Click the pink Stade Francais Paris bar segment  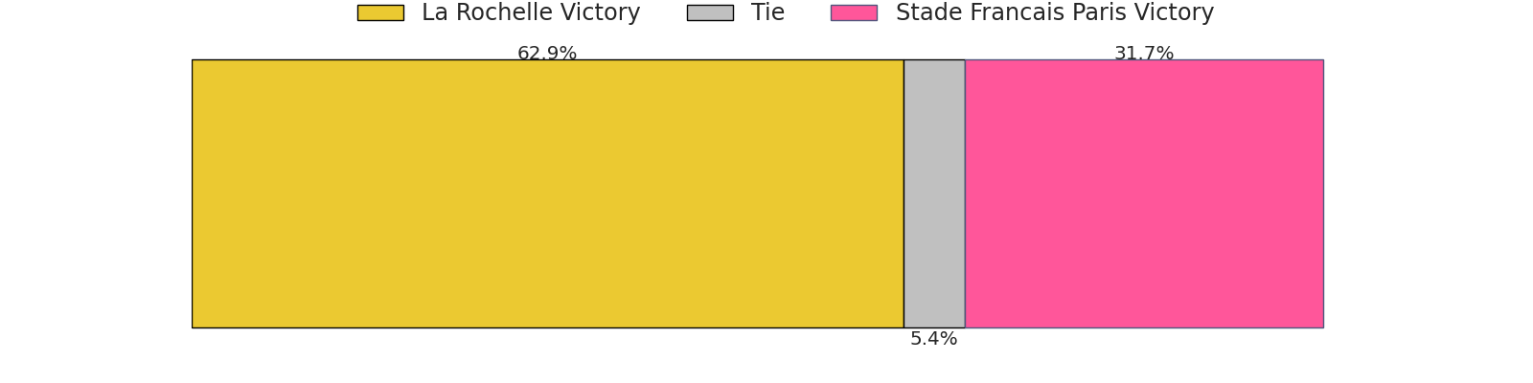coord(1144,193)
